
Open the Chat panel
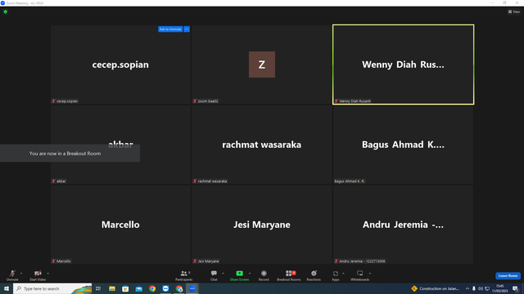pos(214,275)
